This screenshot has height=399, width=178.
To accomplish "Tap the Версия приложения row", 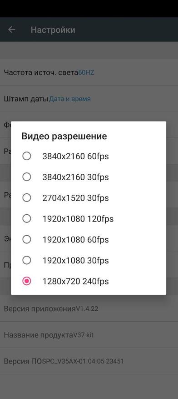I will tap(89, 309).
